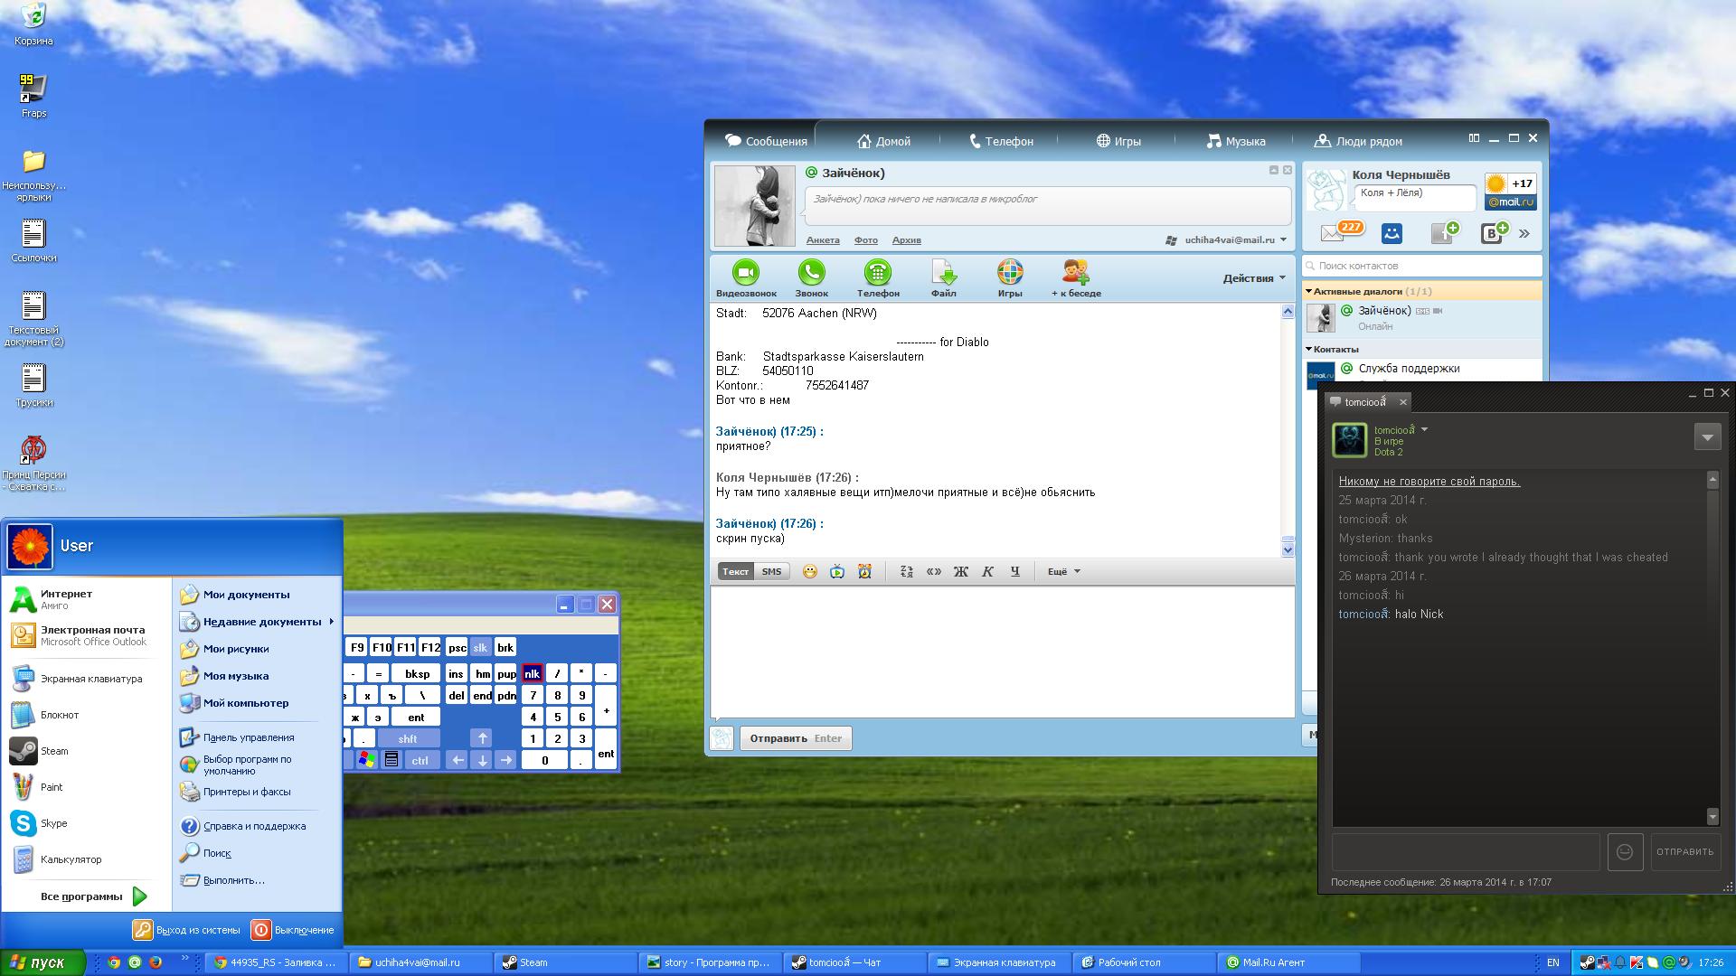1736x976 pixels.
Task: Open the Анкета profile link
Action: coord(822,240)
